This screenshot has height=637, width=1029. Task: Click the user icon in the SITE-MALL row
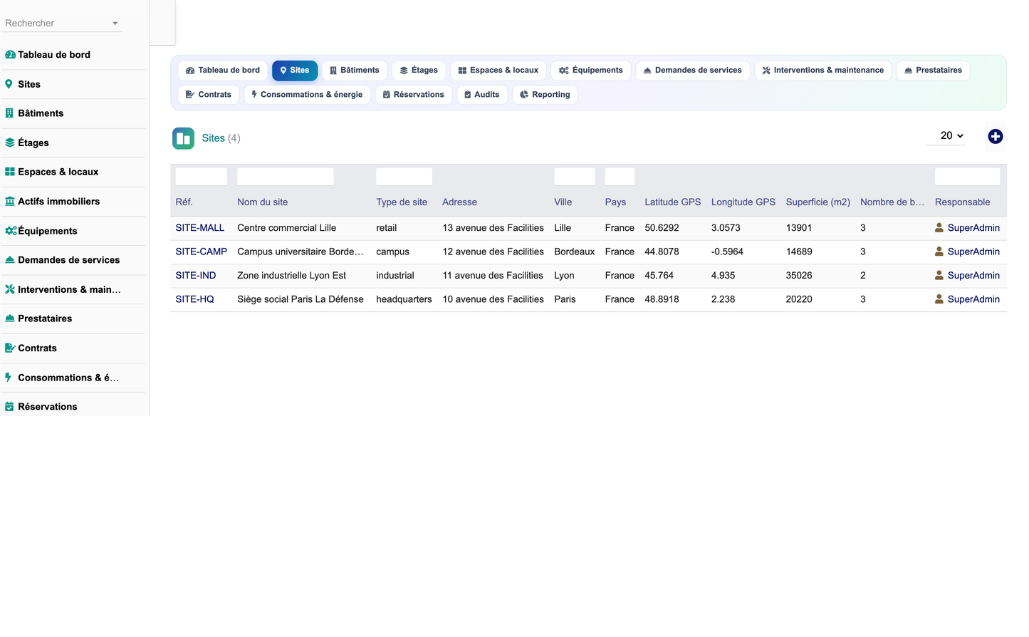pyautogui.click(x=939, y=228)
